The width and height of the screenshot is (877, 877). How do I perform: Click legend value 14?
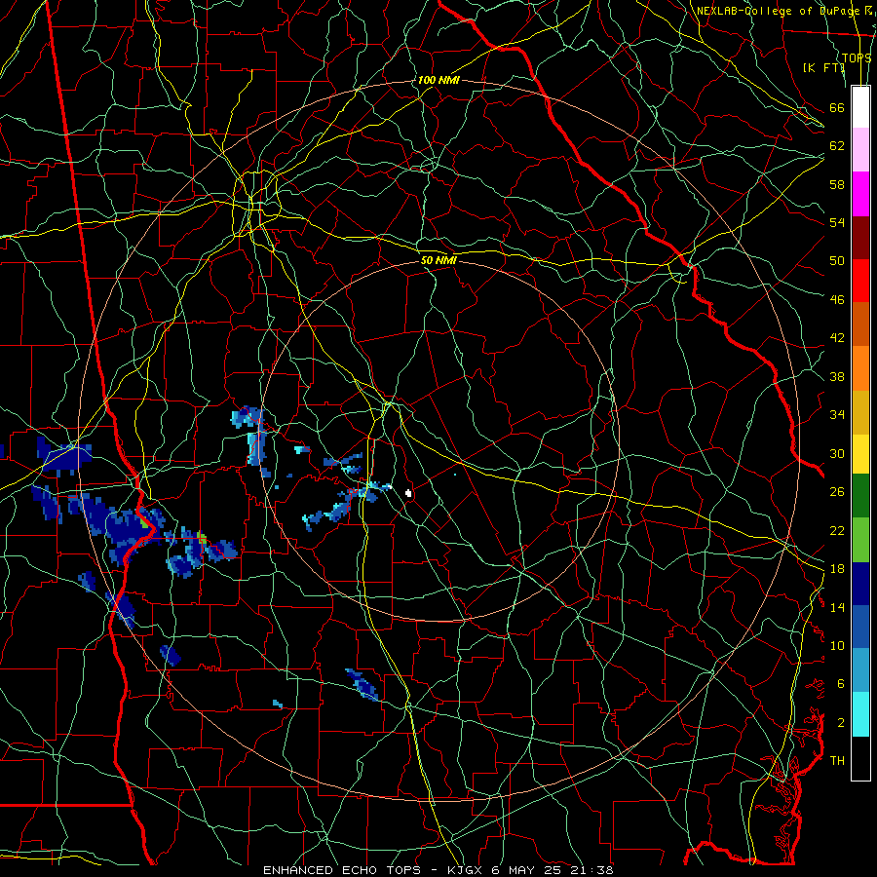pyautogui.click(x=837, y=607)
